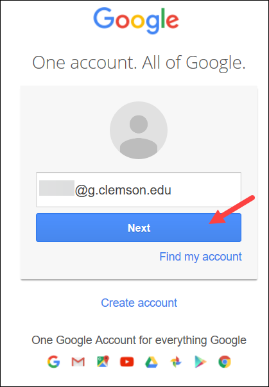
Task: Click the blue Next button
Action: [139, 228]
